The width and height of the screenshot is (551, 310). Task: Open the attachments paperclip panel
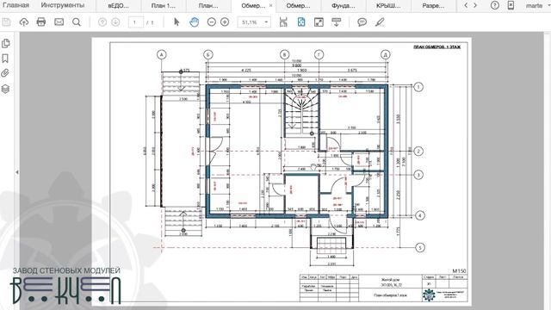click(5, 73)
